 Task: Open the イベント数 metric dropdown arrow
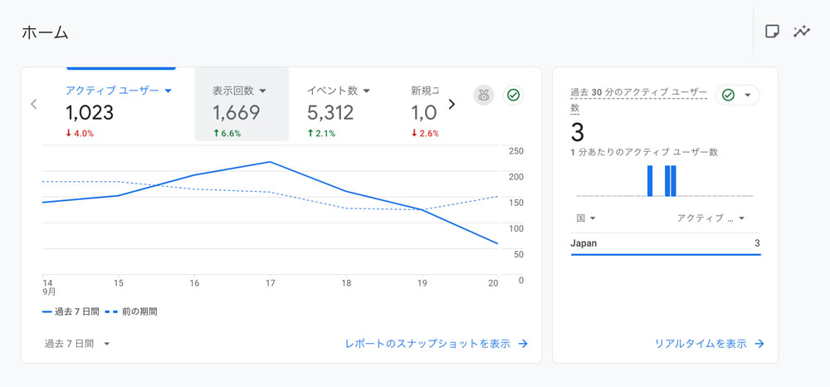(366, 91)
